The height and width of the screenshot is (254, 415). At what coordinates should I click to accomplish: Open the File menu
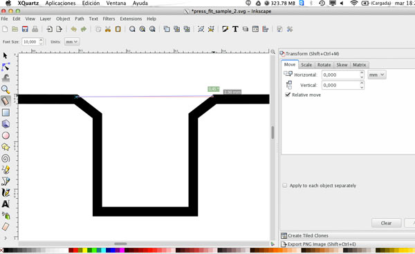click(4, 19)
